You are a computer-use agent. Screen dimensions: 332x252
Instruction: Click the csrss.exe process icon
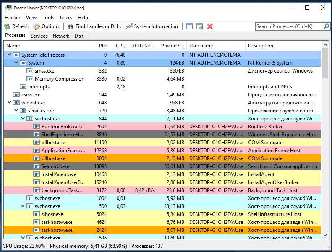click(16, 95)
